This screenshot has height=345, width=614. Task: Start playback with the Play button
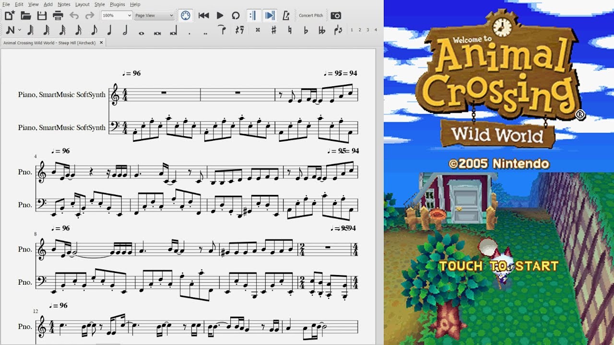pos(220,15)
